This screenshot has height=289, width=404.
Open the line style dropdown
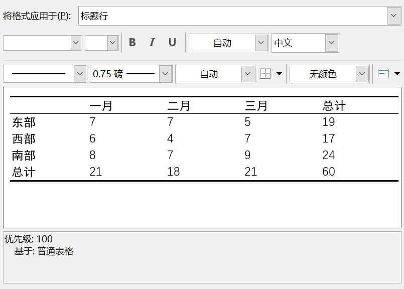click(x=80, y=74)
